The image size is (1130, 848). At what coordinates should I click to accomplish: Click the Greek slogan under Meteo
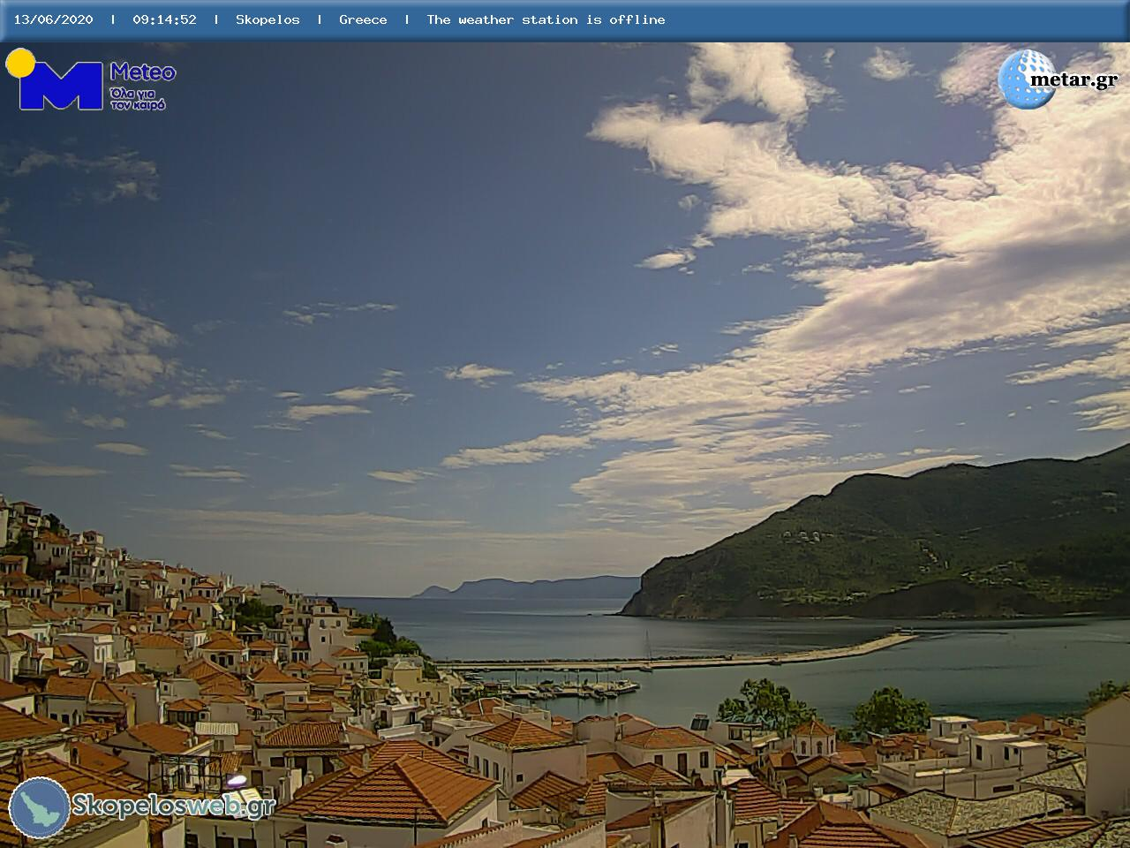138,98
